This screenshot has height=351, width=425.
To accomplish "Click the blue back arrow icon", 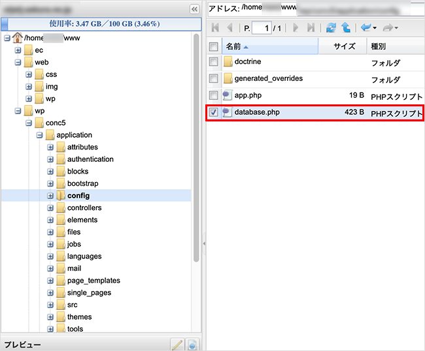I will coord(365,28).
